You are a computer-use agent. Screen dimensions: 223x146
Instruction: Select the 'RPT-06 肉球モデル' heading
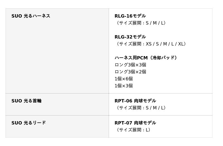click(135, 101)
